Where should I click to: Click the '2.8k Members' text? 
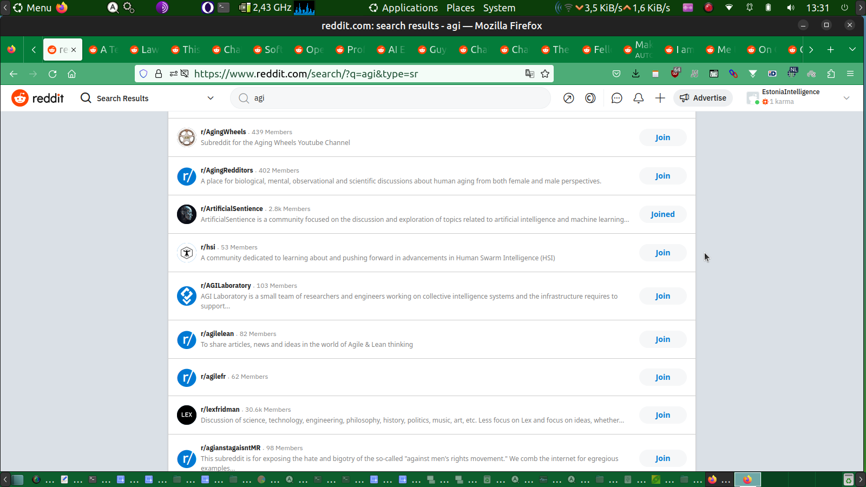pos(290,209)
